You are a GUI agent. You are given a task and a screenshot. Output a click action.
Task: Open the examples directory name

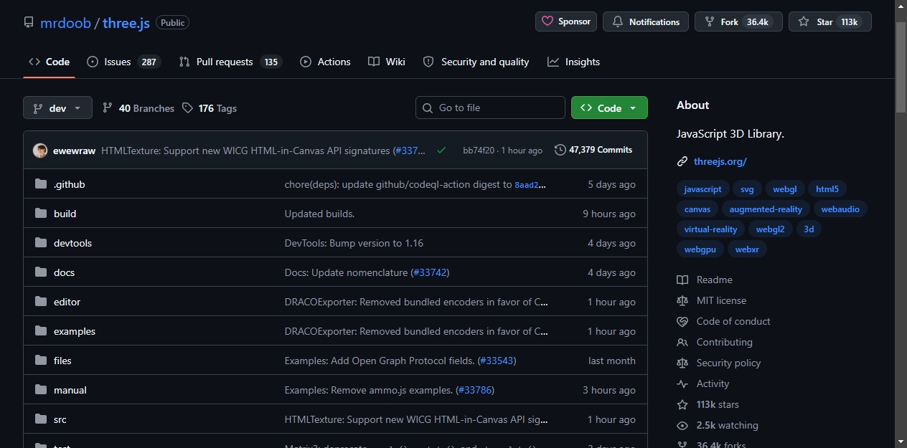point(75,331)
